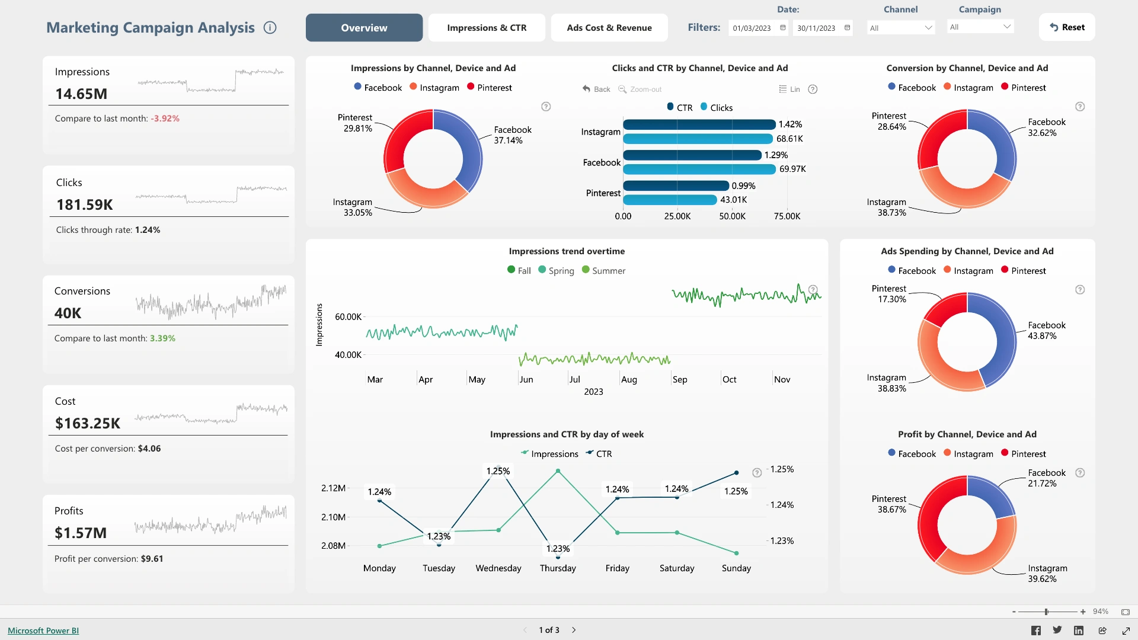Click Thursday's 1.23% CTR data label
This screenshot has height=640, width=1138.
pos(558,549)
